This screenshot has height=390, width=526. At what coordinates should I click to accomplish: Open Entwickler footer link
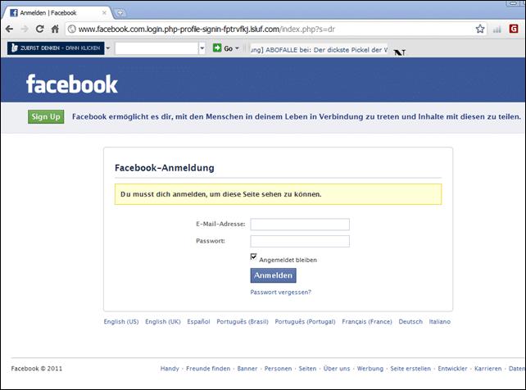pos(452,369)
